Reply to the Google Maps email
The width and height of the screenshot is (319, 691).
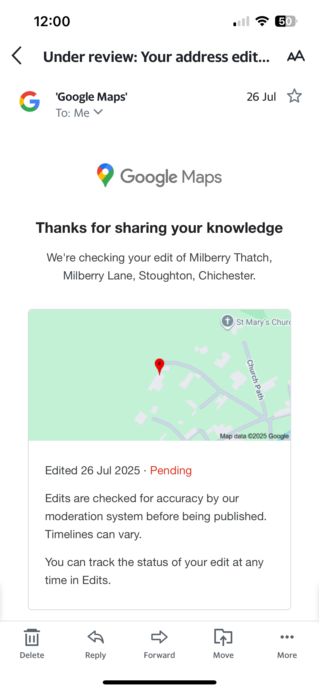click(95, 644)
